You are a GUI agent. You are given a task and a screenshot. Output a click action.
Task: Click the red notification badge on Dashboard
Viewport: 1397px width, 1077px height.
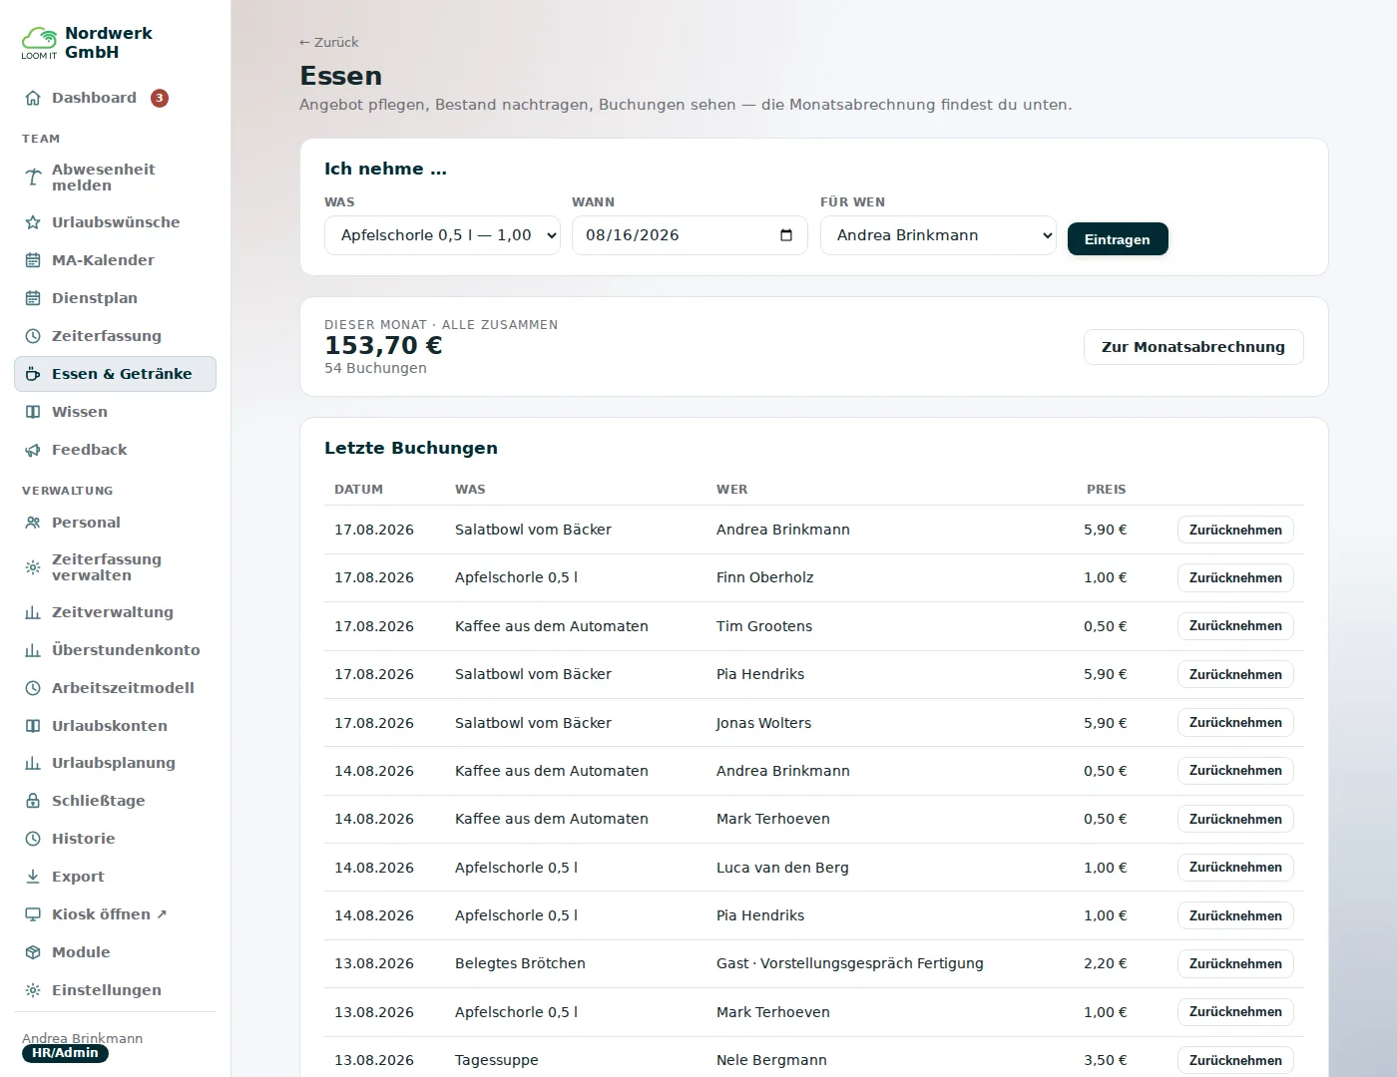point(160,98)
